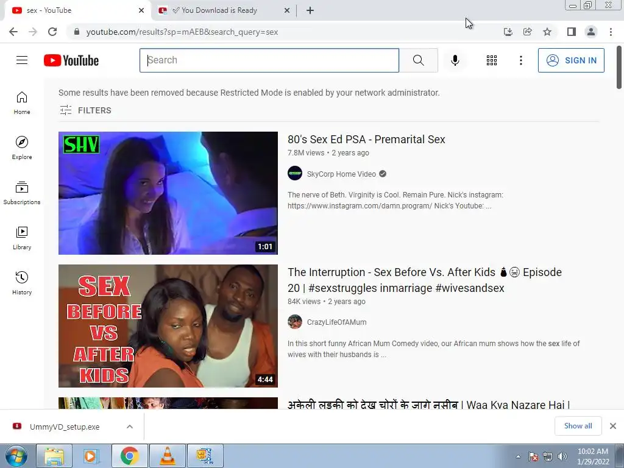Screen dimensions: 624x468
Task: Play the SHV 1:01 video thumbnail
Action: click(168, 193)
